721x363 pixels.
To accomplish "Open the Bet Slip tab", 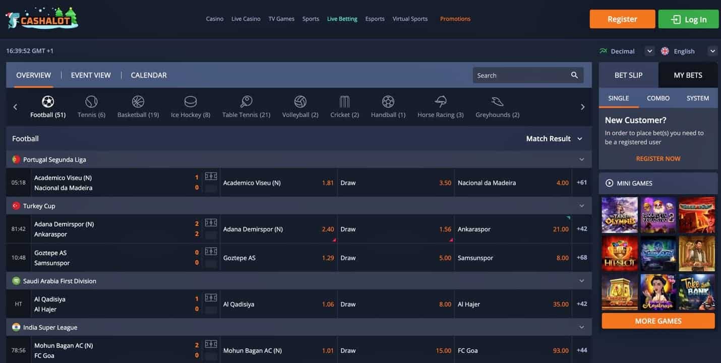I will (629, 75).
